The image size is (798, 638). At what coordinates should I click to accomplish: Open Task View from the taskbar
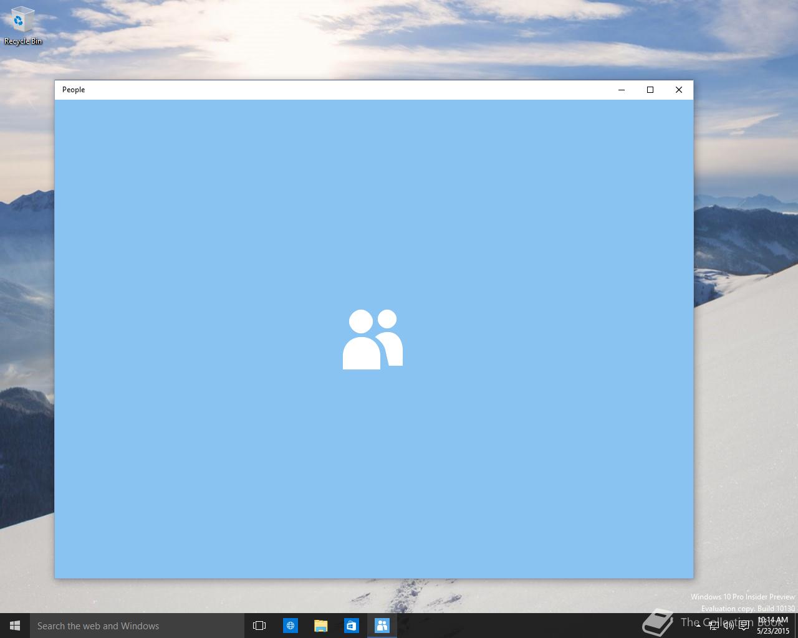click(259, 626)
